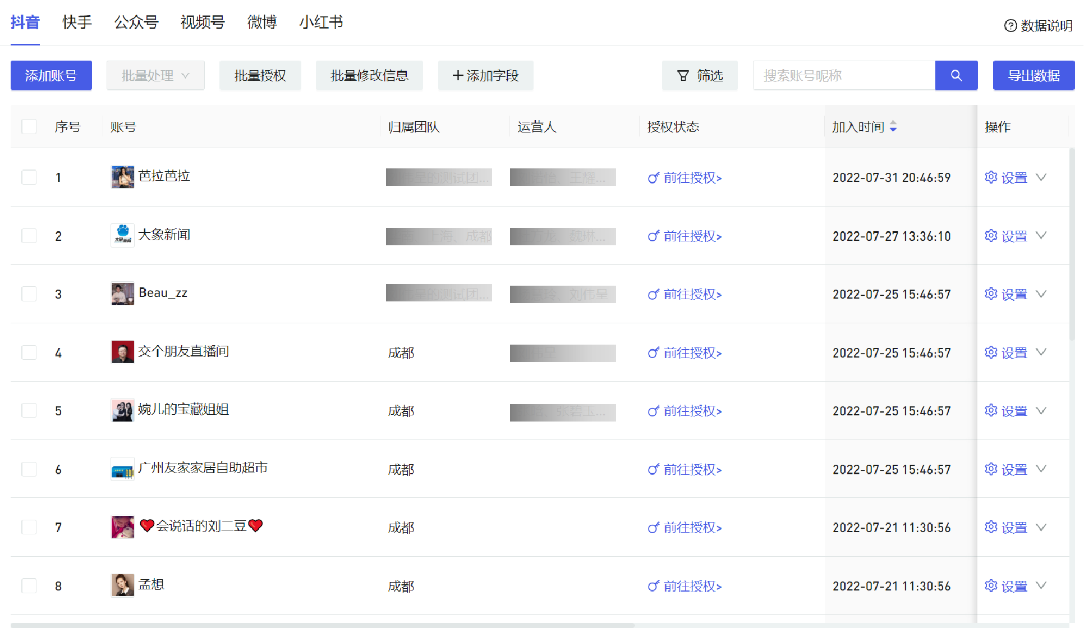Sort by 加入时间 arrow icon
The image size is (1084, 632).
[x=893, y=127]
